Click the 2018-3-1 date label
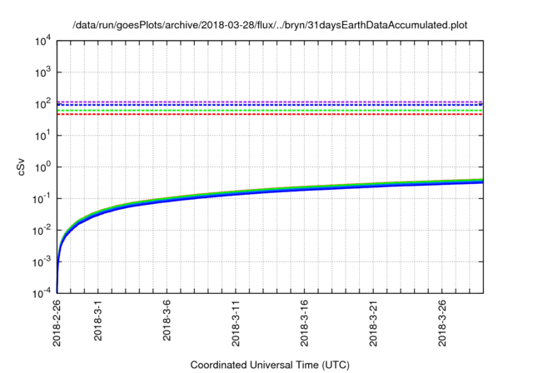Screen dimensions: 533x373 tap(98, 320)
